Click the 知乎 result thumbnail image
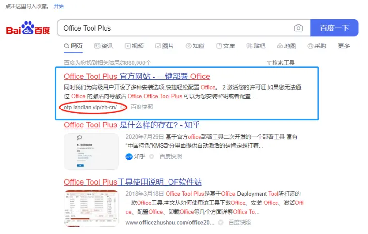This screenshot has height=234, width=368. tap(92, 151)
